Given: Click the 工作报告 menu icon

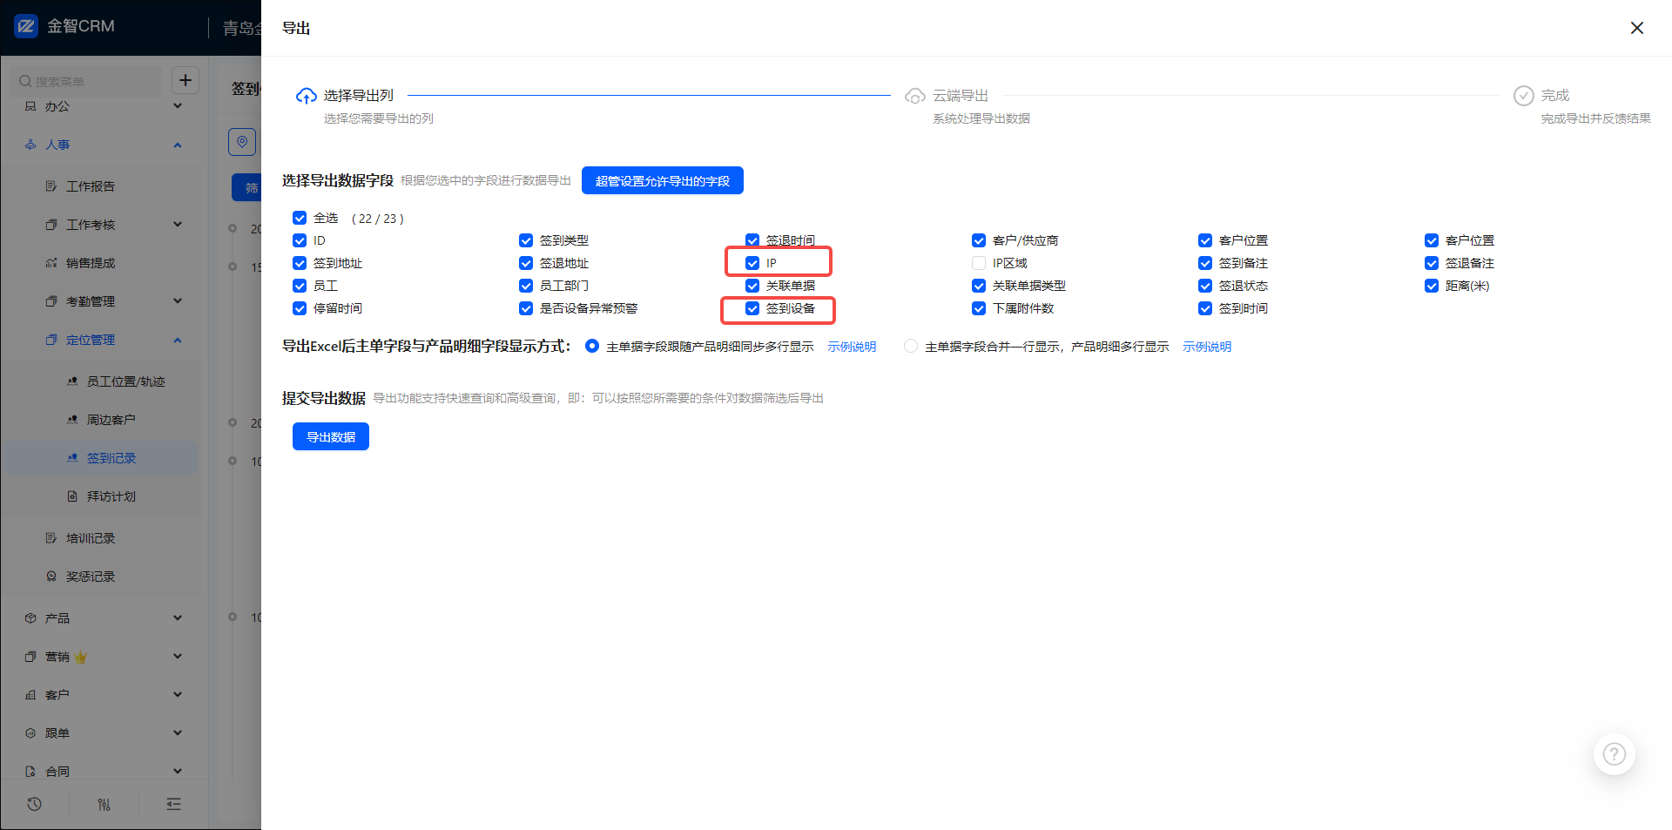Looking at the screenshot, I should click(51, 186).
